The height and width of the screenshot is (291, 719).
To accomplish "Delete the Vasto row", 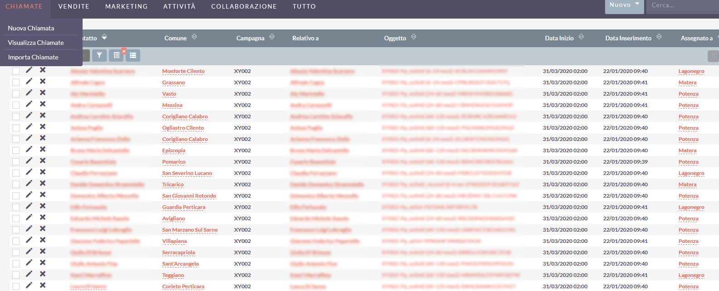I will 43,92.
